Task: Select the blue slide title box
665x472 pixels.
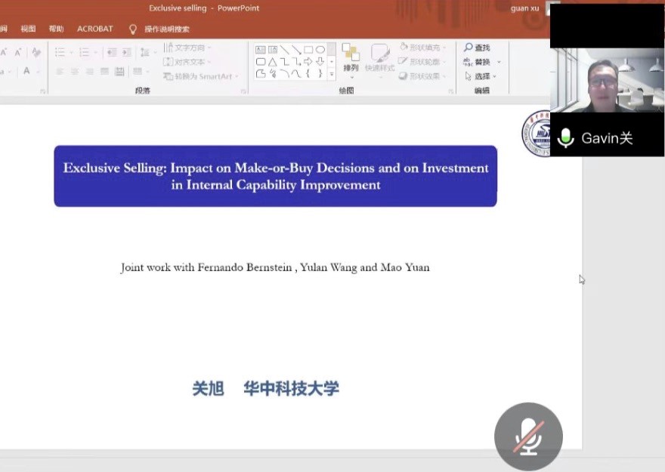Action: (275, 176)
